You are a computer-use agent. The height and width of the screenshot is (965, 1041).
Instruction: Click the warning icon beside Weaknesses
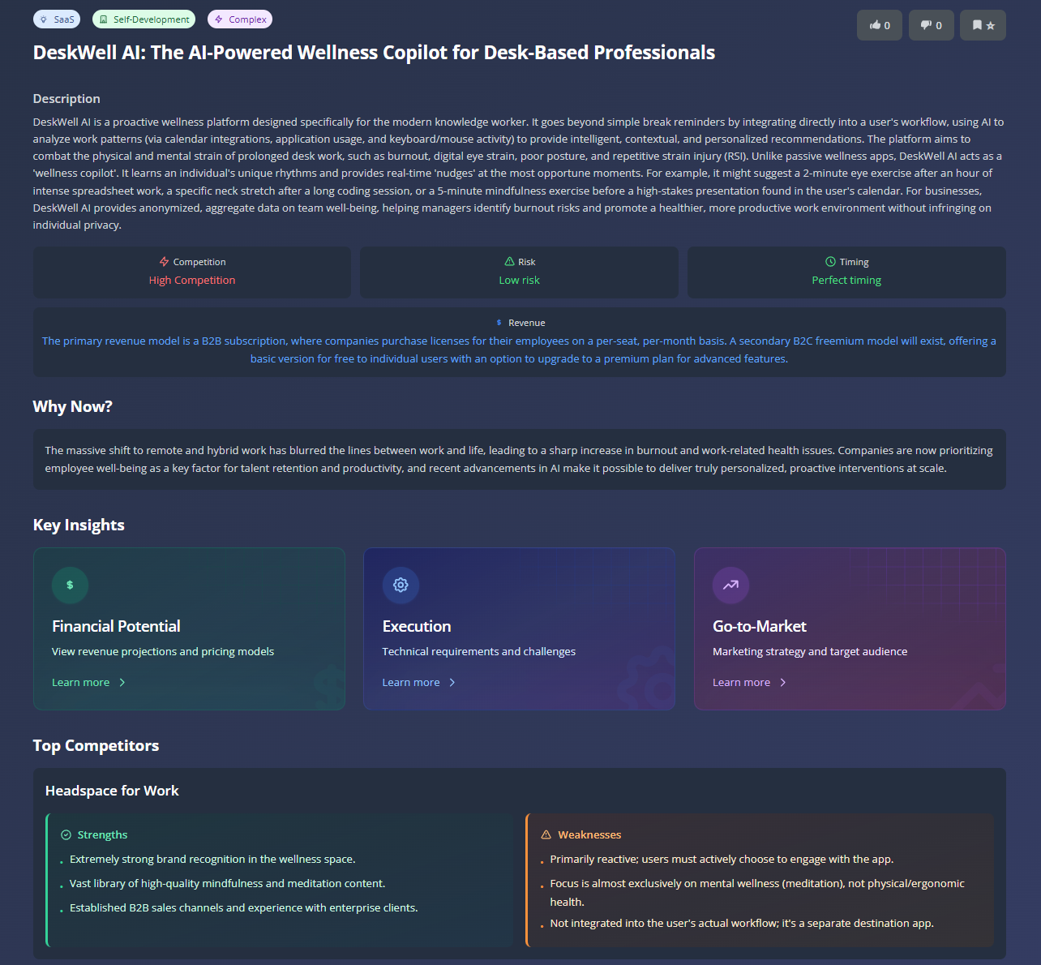click(546, 835)
